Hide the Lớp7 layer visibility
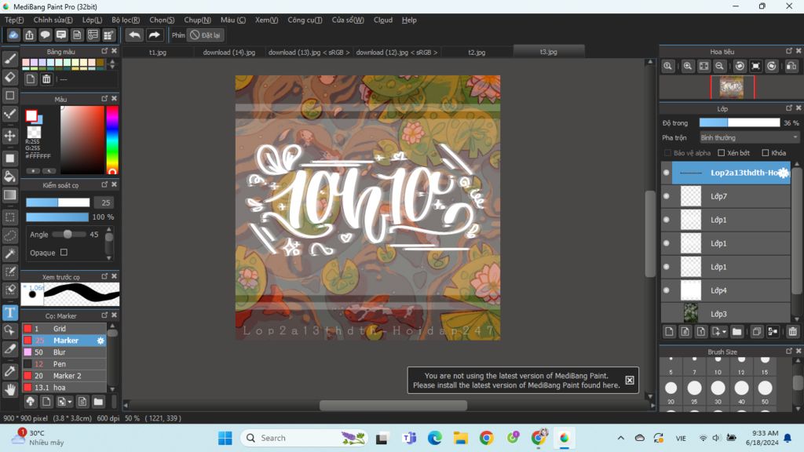 (666, 196)
